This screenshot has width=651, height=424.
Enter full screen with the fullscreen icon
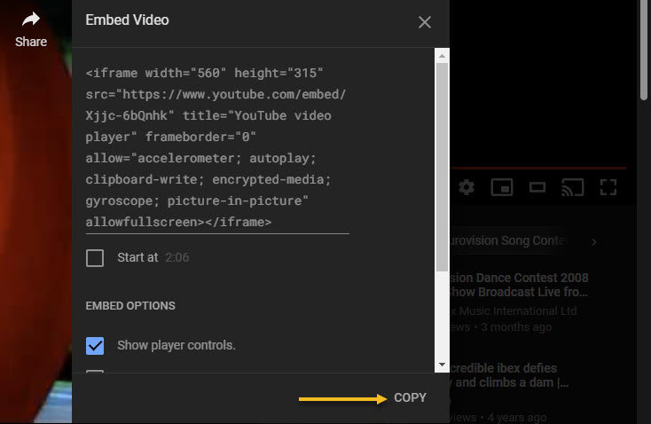pos(608,187)
